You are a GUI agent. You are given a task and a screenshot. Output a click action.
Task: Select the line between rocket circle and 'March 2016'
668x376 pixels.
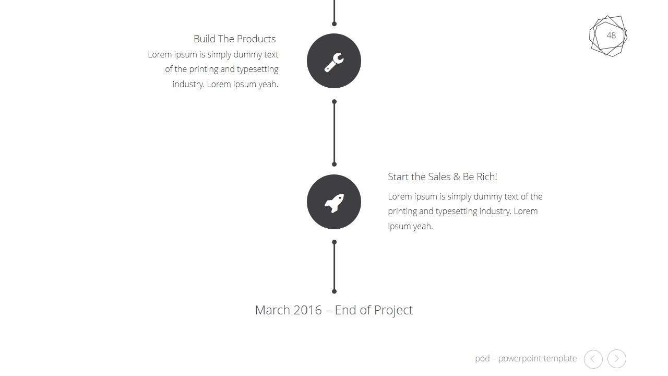pyautogui.click(x=334, y=267)
